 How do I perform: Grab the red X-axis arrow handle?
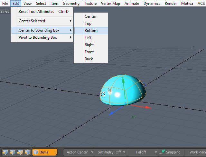pyautogui.click(x=148, y=108)
